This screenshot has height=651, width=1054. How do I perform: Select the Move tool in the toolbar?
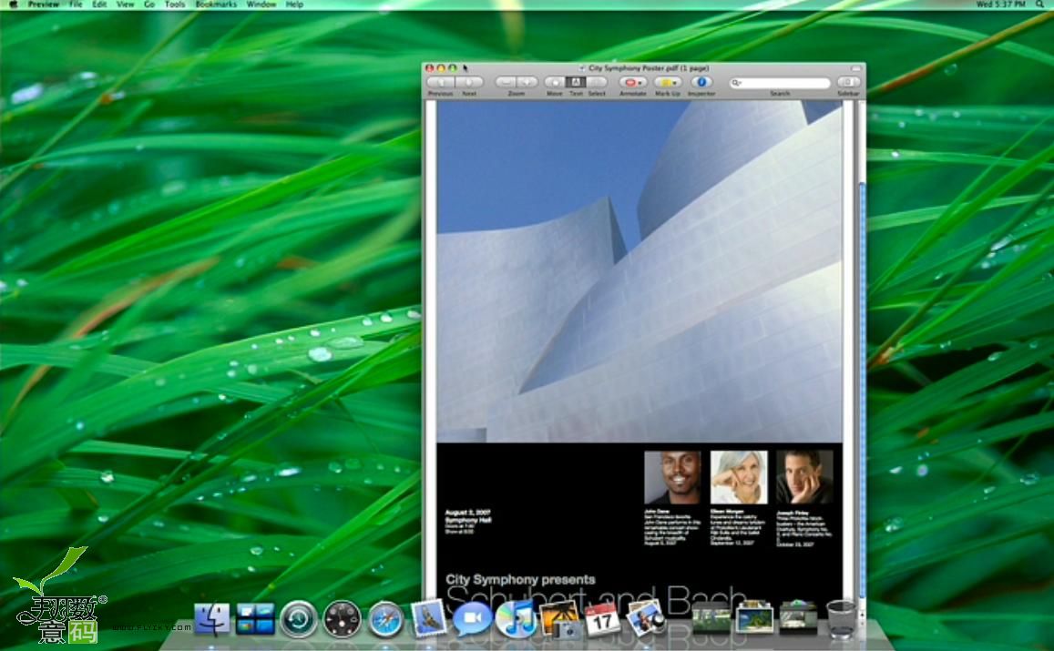[555, 82]
